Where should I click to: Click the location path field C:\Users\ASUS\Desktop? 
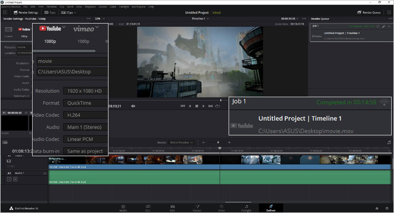click(x=73, y=72)
